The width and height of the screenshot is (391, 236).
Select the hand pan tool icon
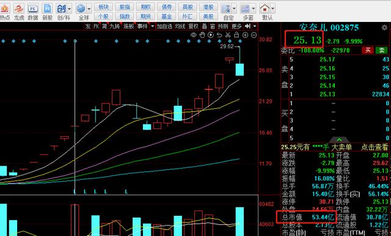202,35
